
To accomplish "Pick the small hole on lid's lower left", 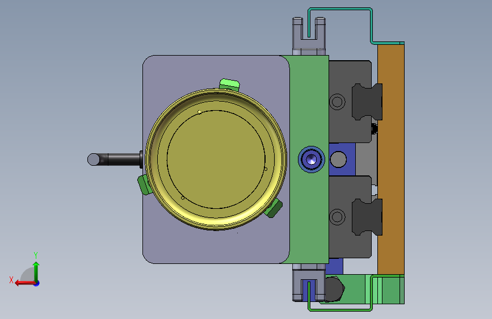I will (x=183, y=198).
